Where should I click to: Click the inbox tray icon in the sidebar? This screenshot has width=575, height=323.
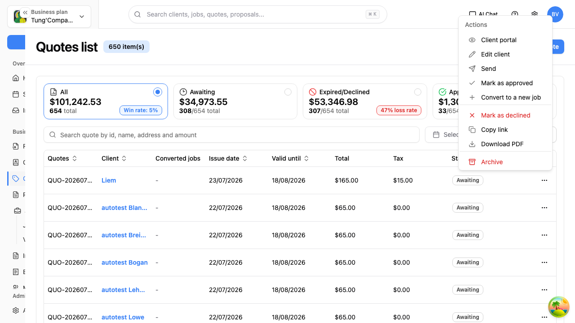point(16,110)
